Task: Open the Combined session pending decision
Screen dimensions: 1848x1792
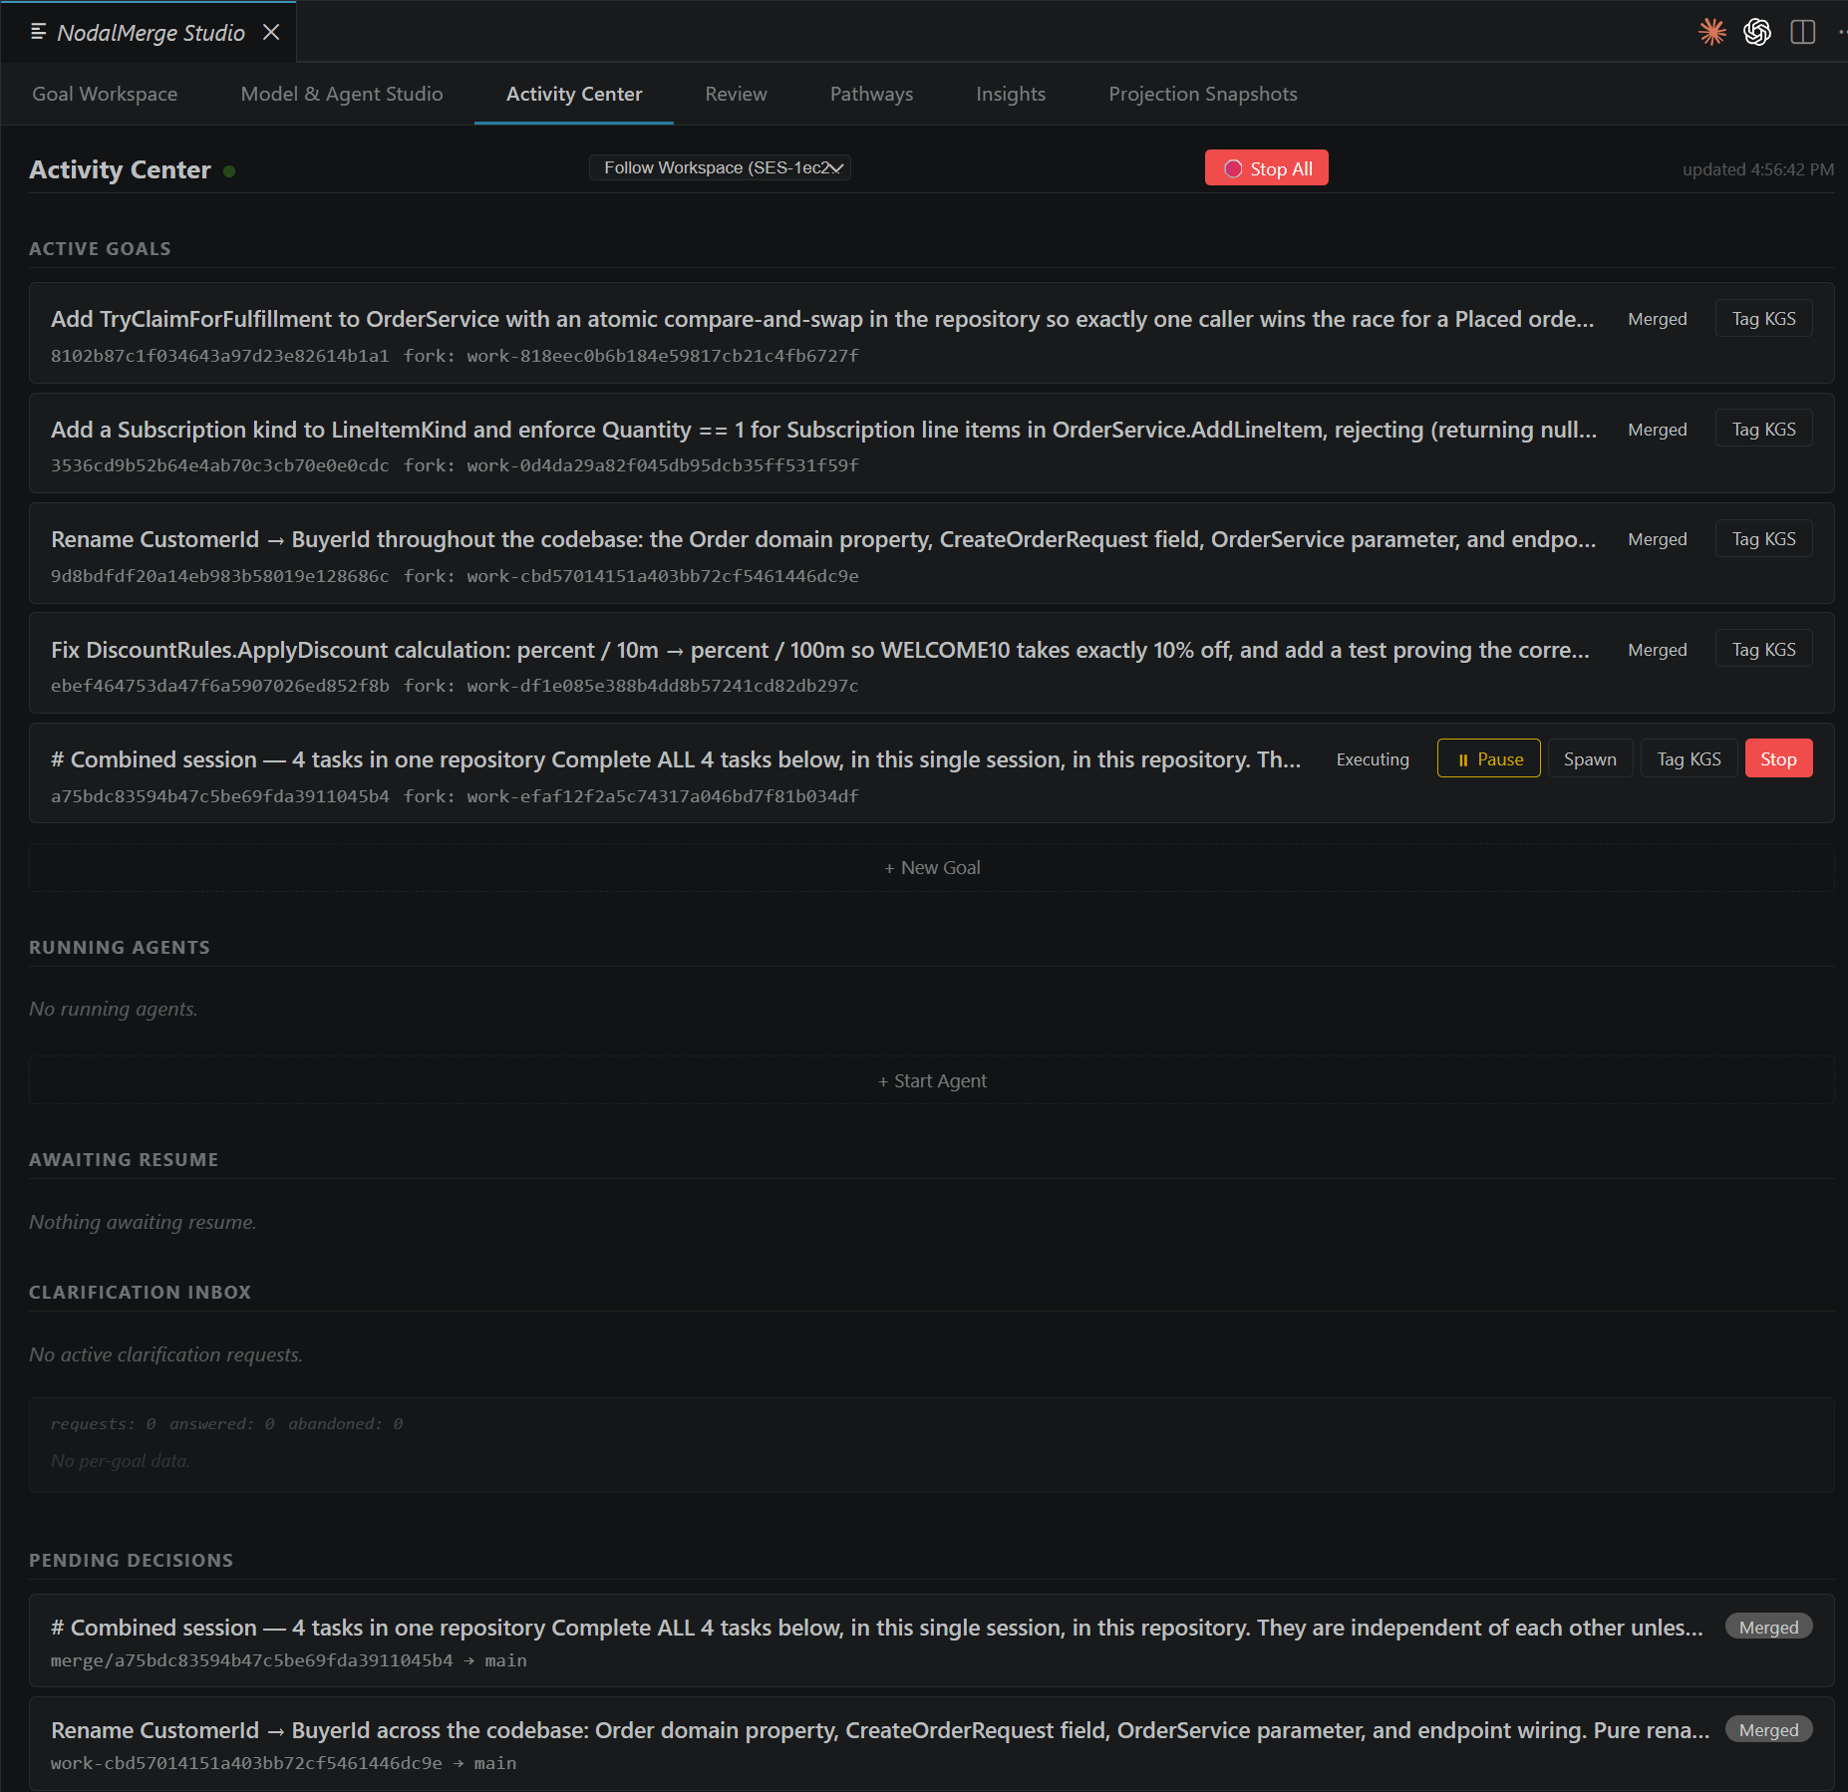Action: [x=876, y=1628]
